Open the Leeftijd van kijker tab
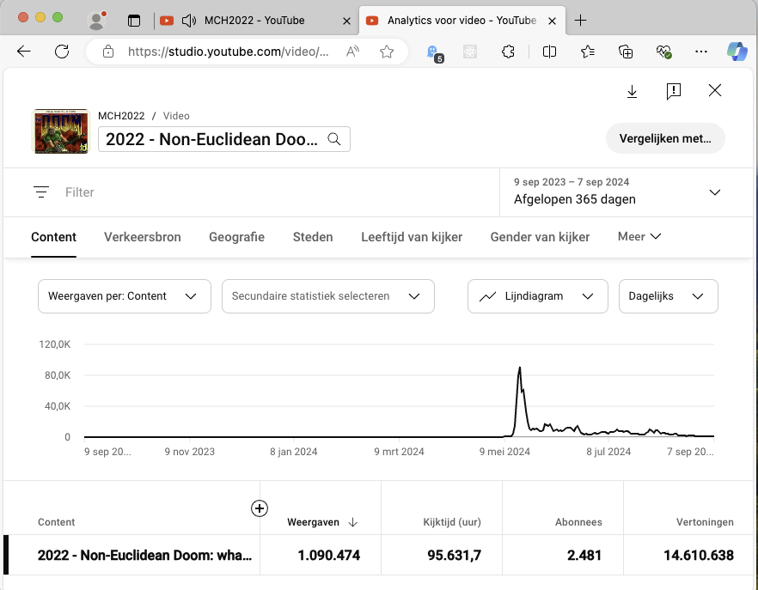 412,237
